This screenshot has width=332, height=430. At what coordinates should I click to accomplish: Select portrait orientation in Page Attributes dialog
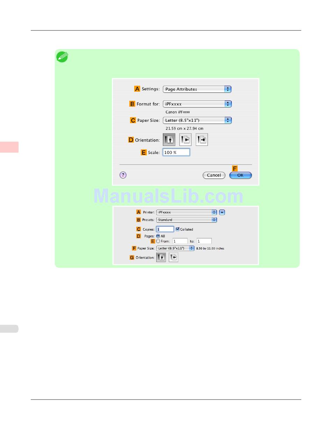click(169, 140)
